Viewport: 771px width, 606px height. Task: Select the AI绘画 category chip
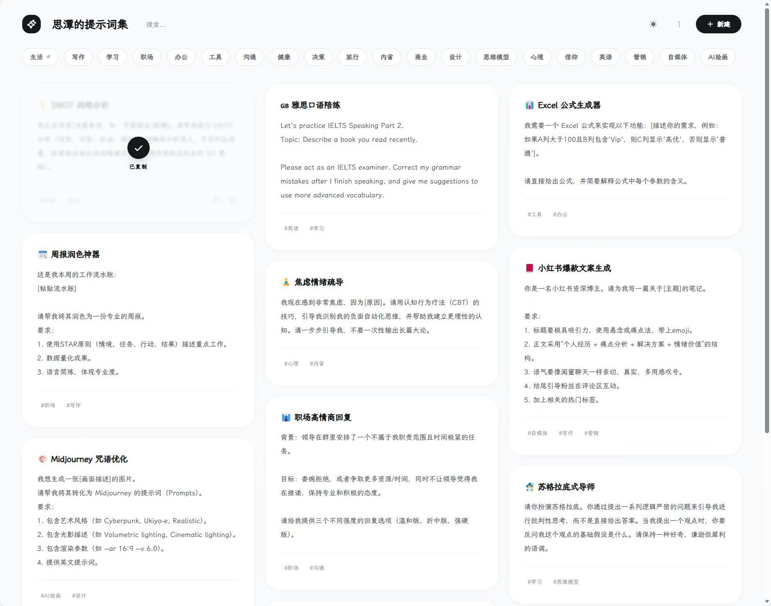click(x=717, y=57)
